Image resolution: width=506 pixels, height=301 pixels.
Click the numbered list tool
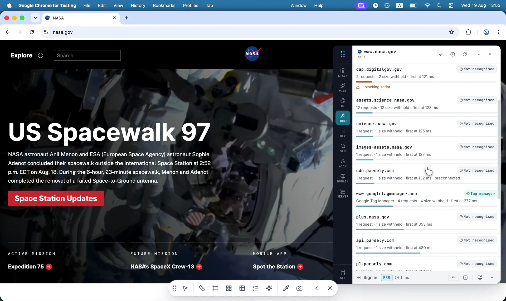tap(256, 288)
